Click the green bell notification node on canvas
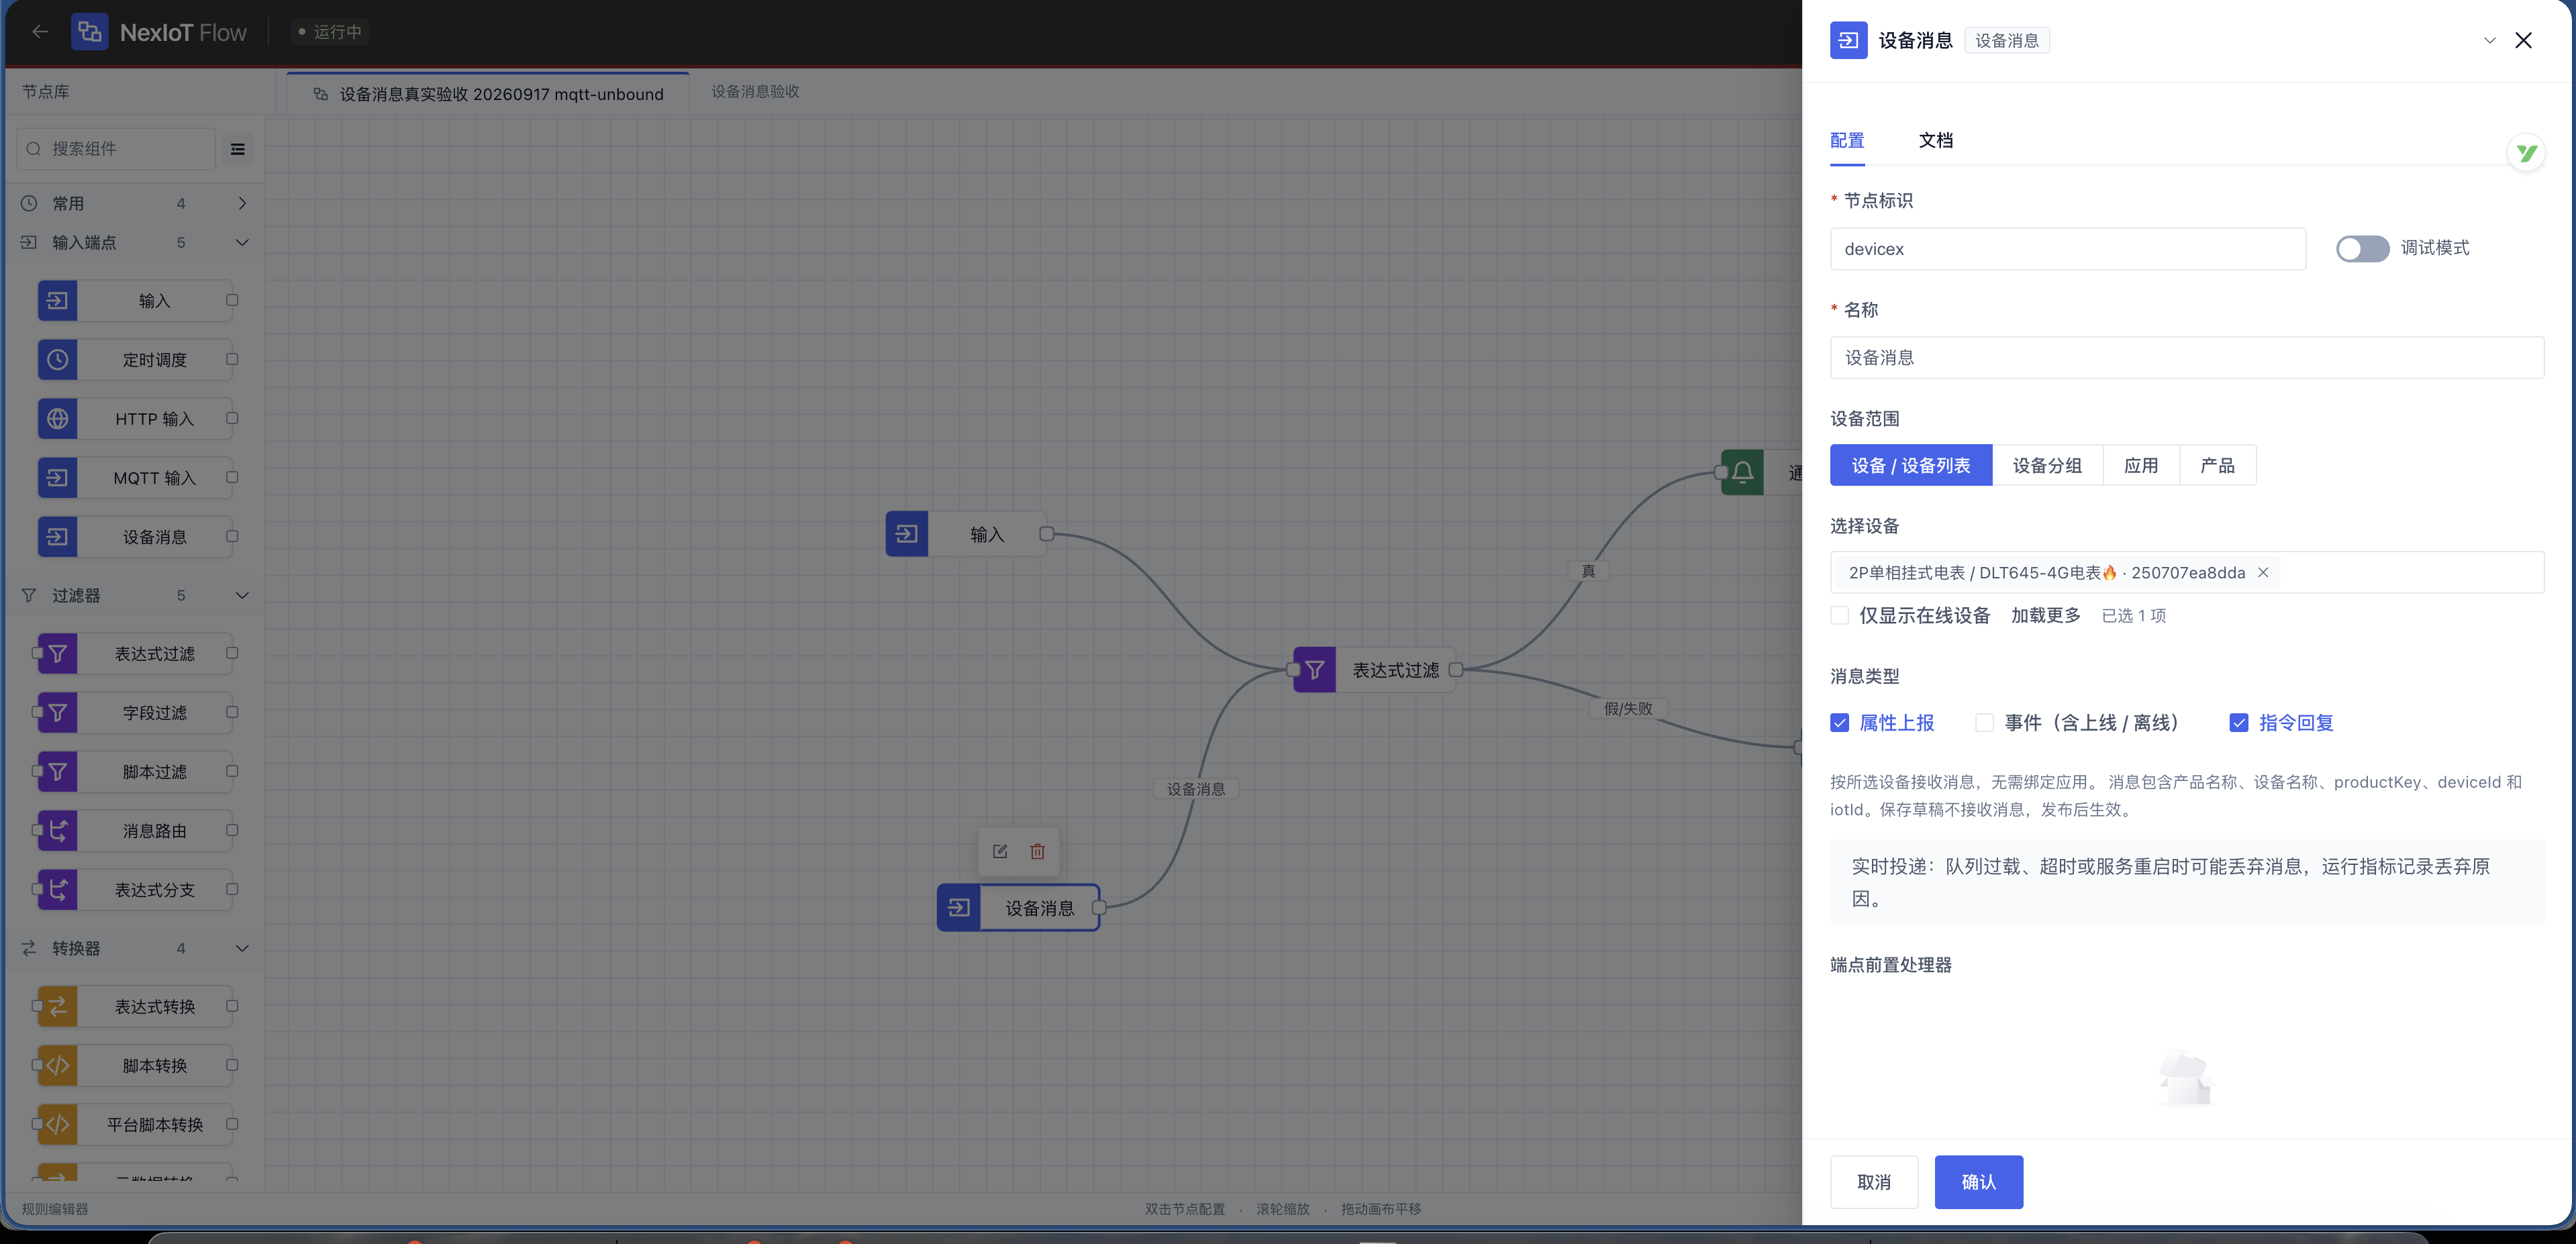The width and height of the screenshot is (2576, 1244). pyautogui.click(x=1742, y=473)
